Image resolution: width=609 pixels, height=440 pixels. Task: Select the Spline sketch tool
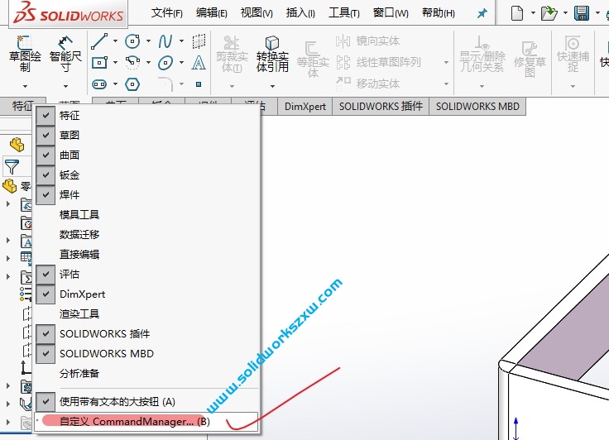(165, 41)
